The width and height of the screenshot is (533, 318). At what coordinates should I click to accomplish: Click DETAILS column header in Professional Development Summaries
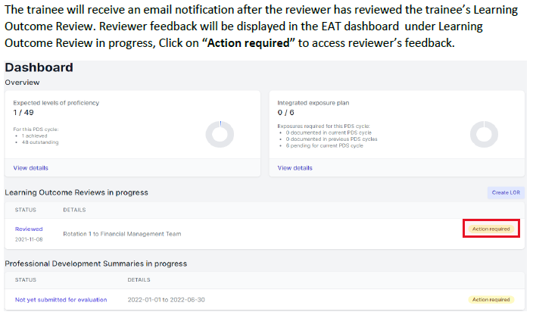coord(139,279)
